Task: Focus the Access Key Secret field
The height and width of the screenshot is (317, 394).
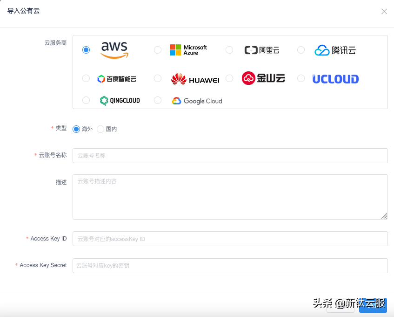Action: click(x=230, y=266)
